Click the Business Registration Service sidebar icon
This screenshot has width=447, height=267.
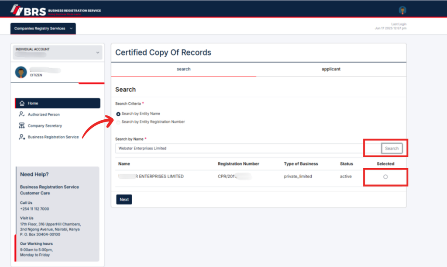pos(22,137)
